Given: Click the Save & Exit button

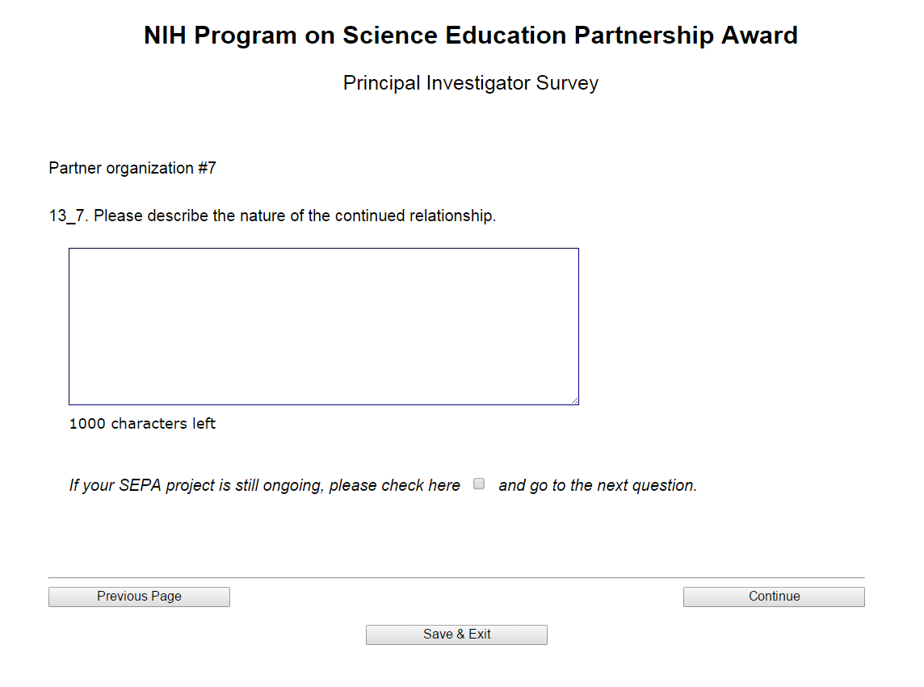Looking at the screenshot, I should pos(456,635).
